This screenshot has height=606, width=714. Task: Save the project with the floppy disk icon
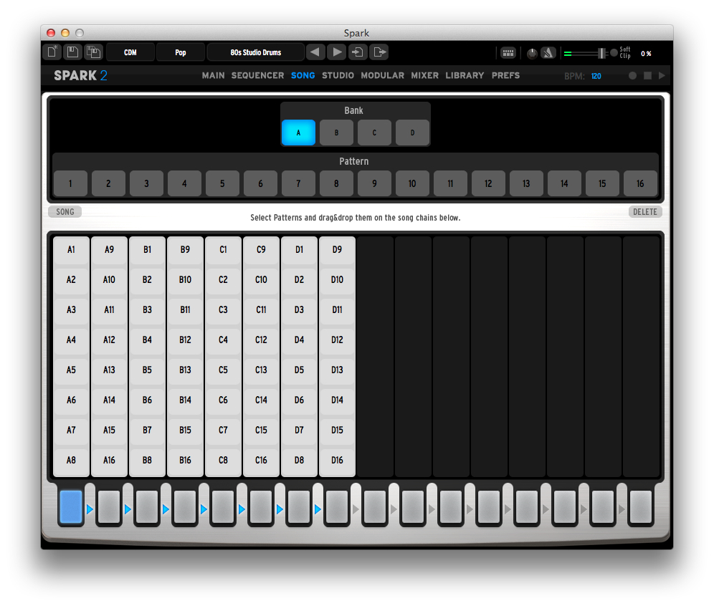point(73,52)
